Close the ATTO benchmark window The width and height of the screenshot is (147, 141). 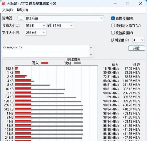click(140, 4)
